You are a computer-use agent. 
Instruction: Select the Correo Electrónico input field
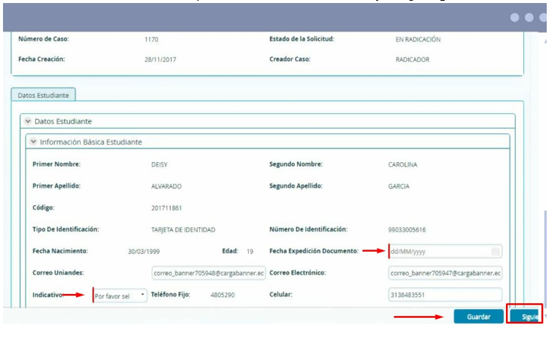[x=445, y=273]
